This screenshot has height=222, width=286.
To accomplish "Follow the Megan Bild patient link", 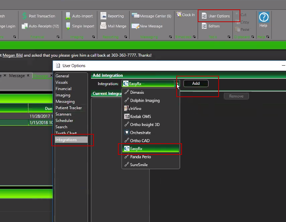I will click(x=13, y=55).
